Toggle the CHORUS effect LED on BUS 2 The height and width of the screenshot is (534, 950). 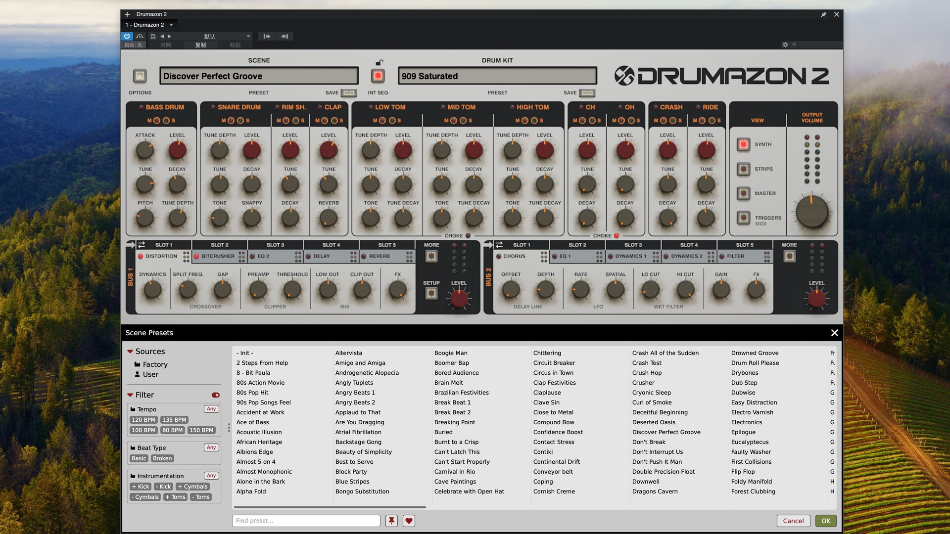[499, 256]
